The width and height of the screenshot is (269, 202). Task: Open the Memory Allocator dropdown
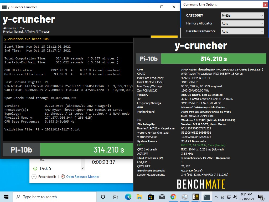pos(242,23)
